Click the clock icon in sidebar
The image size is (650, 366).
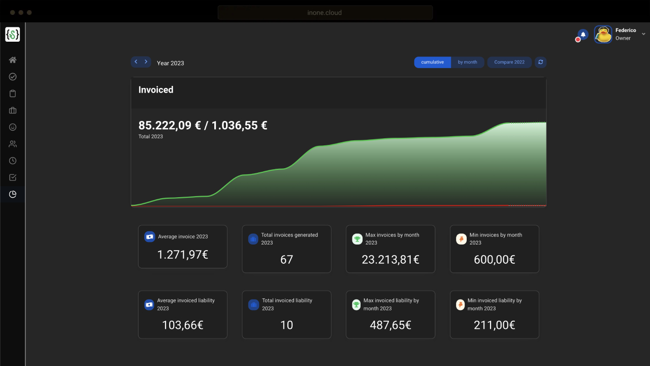coord(13,161)
